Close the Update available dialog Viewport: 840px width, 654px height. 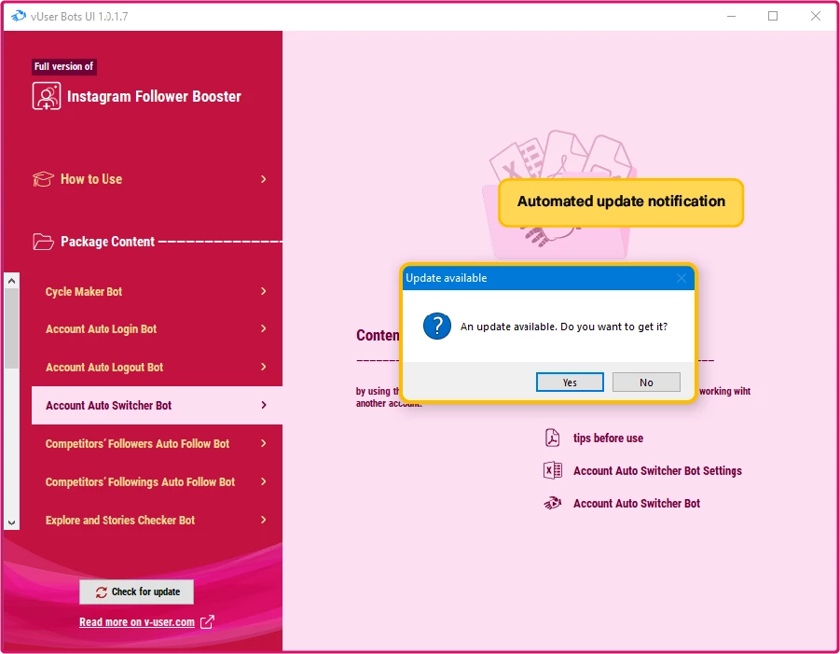tap(682, 278)
